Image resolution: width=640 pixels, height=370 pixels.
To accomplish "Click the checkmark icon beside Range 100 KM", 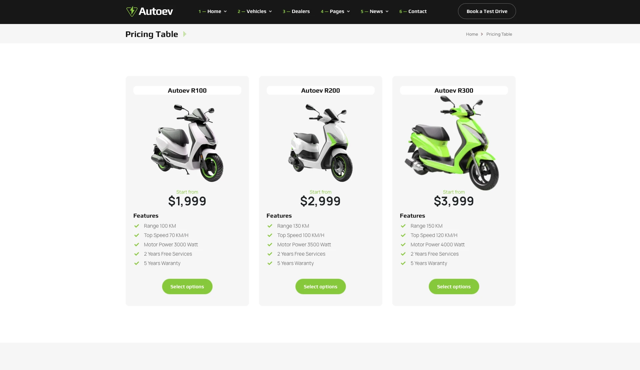I will [137, 226].
